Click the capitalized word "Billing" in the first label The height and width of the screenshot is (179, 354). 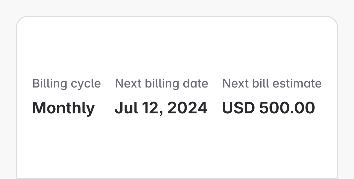tap(50, 84)
